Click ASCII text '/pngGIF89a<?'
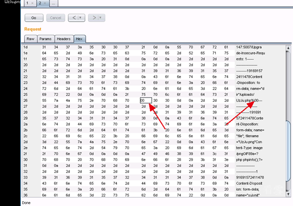Image resolution: width=293 pixels, height=206 pixels. pyautogui.click(x=247, y=154)
